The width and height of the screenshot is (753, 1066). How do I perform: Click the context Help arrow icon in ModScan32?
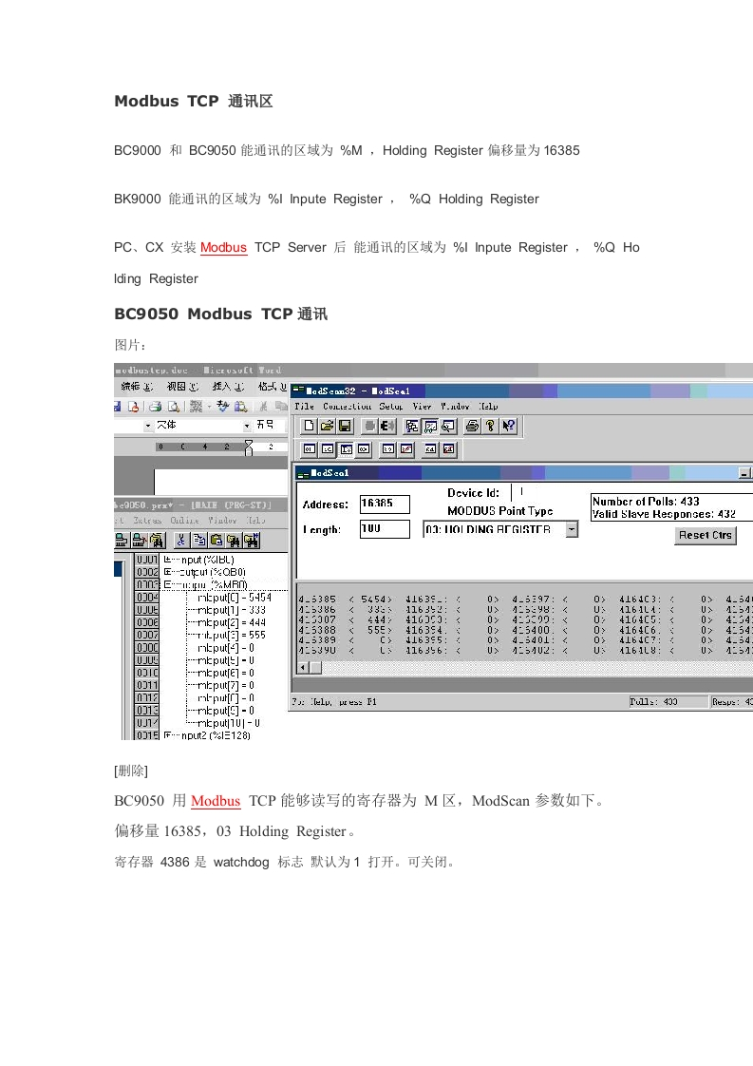click(x=508, y=427)
